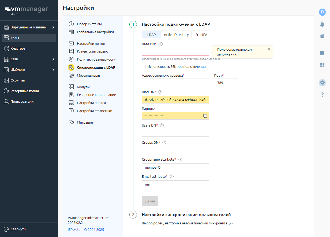Open the ISPsystem copyright link
The height and width of the screenshot is (237, 330).
(x=86, y=230)
